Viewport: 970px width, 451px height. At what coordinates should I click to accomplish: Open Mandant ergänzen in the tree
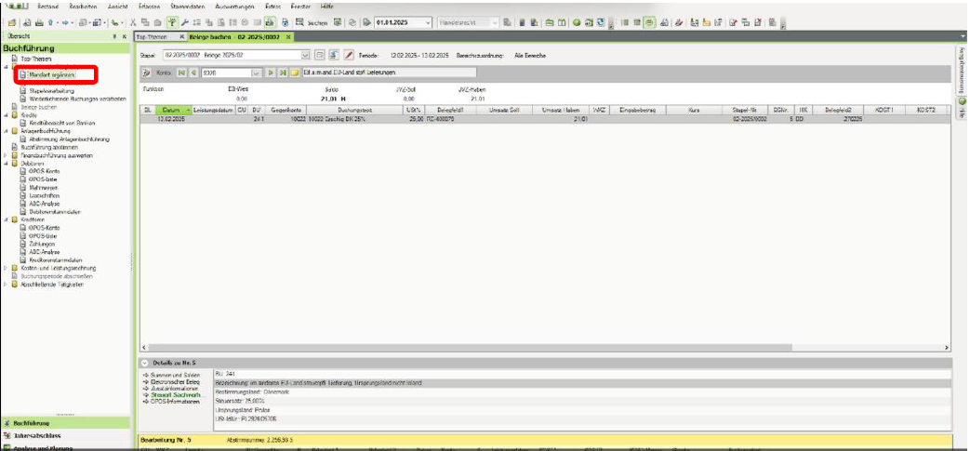[x=51, y=74]
